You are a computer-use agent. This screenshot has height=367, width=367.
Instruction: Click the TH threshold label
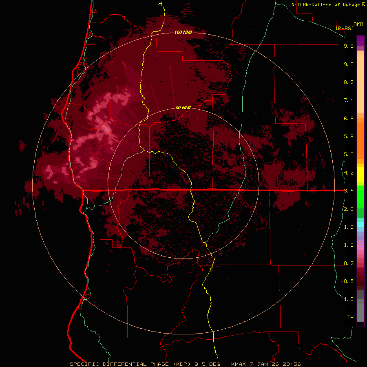click(x=350, y=318)
